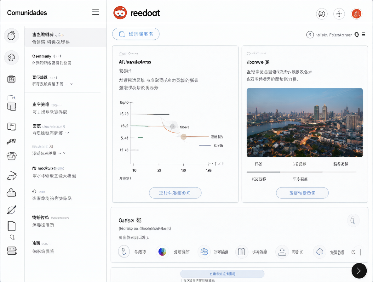Open the folder icon in the left rail
The width and height of the screenshot is (373, 282).
[11, 127]
